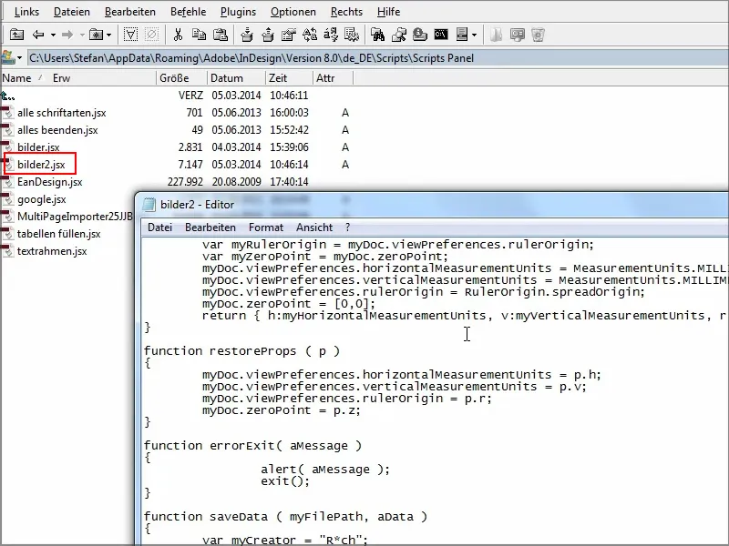Click the Change attributes icon

tap(352, 35)
